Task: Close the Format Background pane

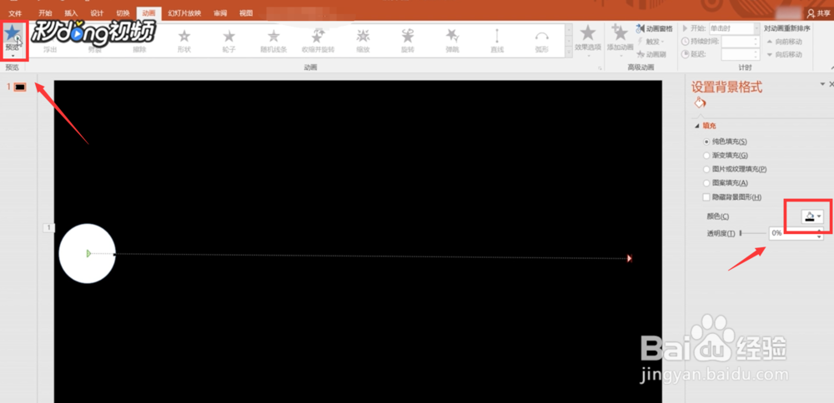Action: (831, 84)
